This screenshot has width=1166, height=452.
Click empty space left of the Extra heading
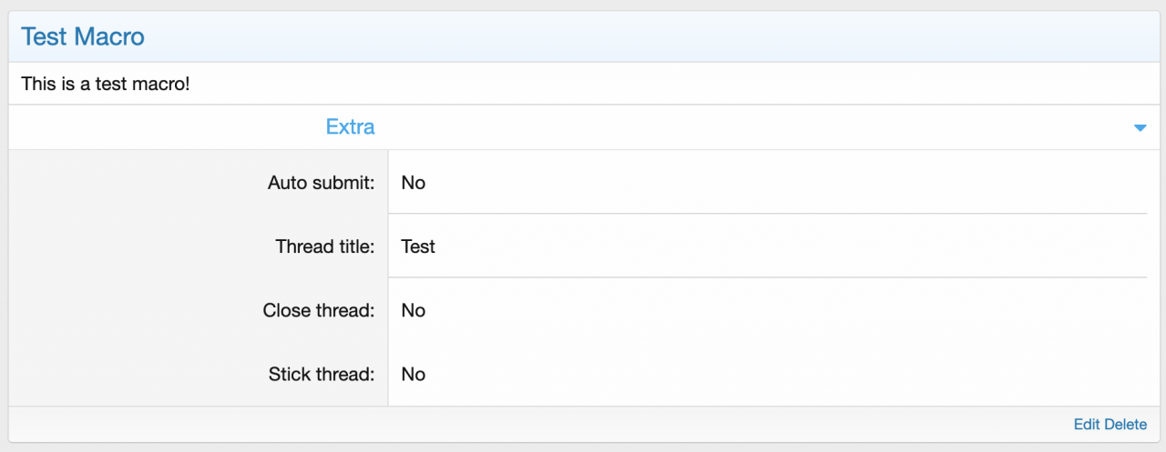164,127
